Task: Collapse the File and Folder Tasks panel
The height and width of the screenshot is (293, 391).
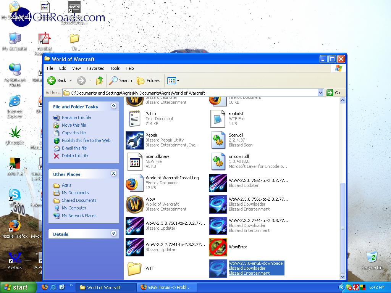Action: coord(113,106)
